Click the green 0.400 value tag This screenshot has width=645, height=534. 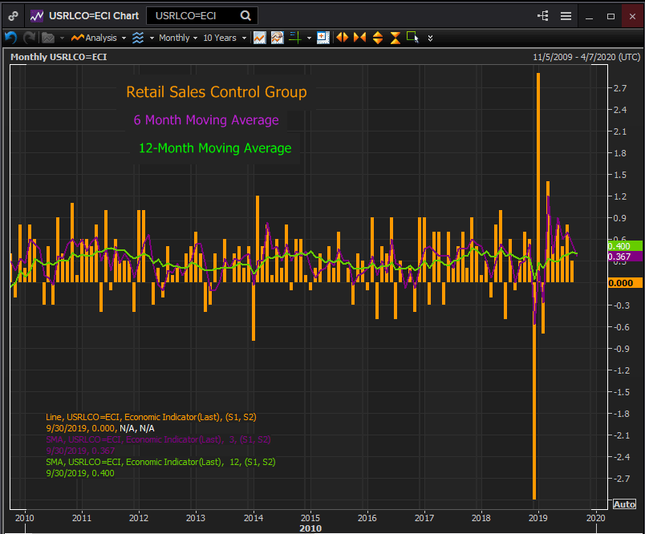coord(624,245)
